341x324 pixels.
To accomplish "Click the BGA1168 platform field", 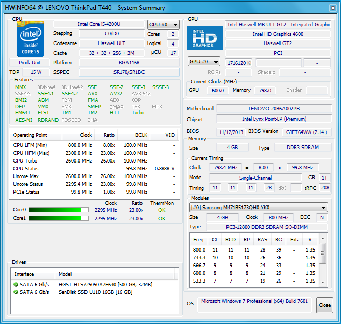I will tap(129, 63).
